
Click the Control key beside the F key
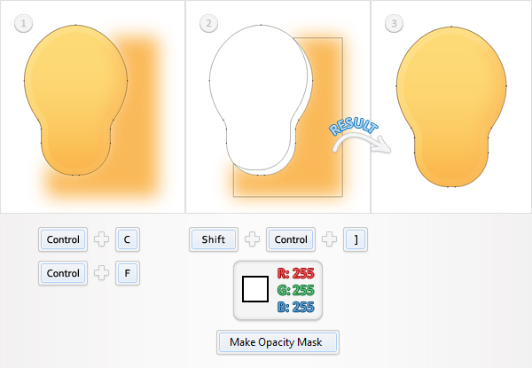click(x=63, y=273)
